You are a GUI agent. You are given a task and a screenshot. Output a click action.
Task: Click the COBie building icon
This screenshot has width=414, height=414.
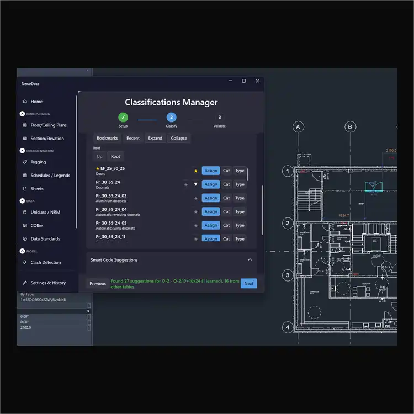(25, 225)
